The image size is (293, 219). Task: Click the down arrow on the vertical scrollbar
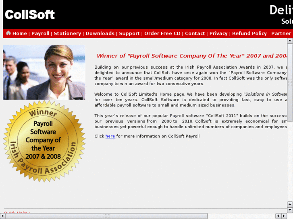tap(290, 210)
